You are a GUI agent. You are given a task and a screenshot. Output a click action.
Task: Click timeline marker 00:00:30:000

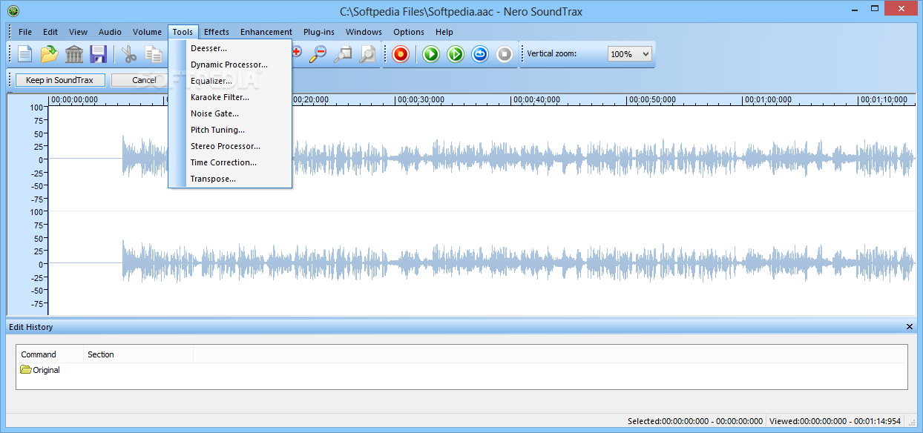[x=421, y=99]
